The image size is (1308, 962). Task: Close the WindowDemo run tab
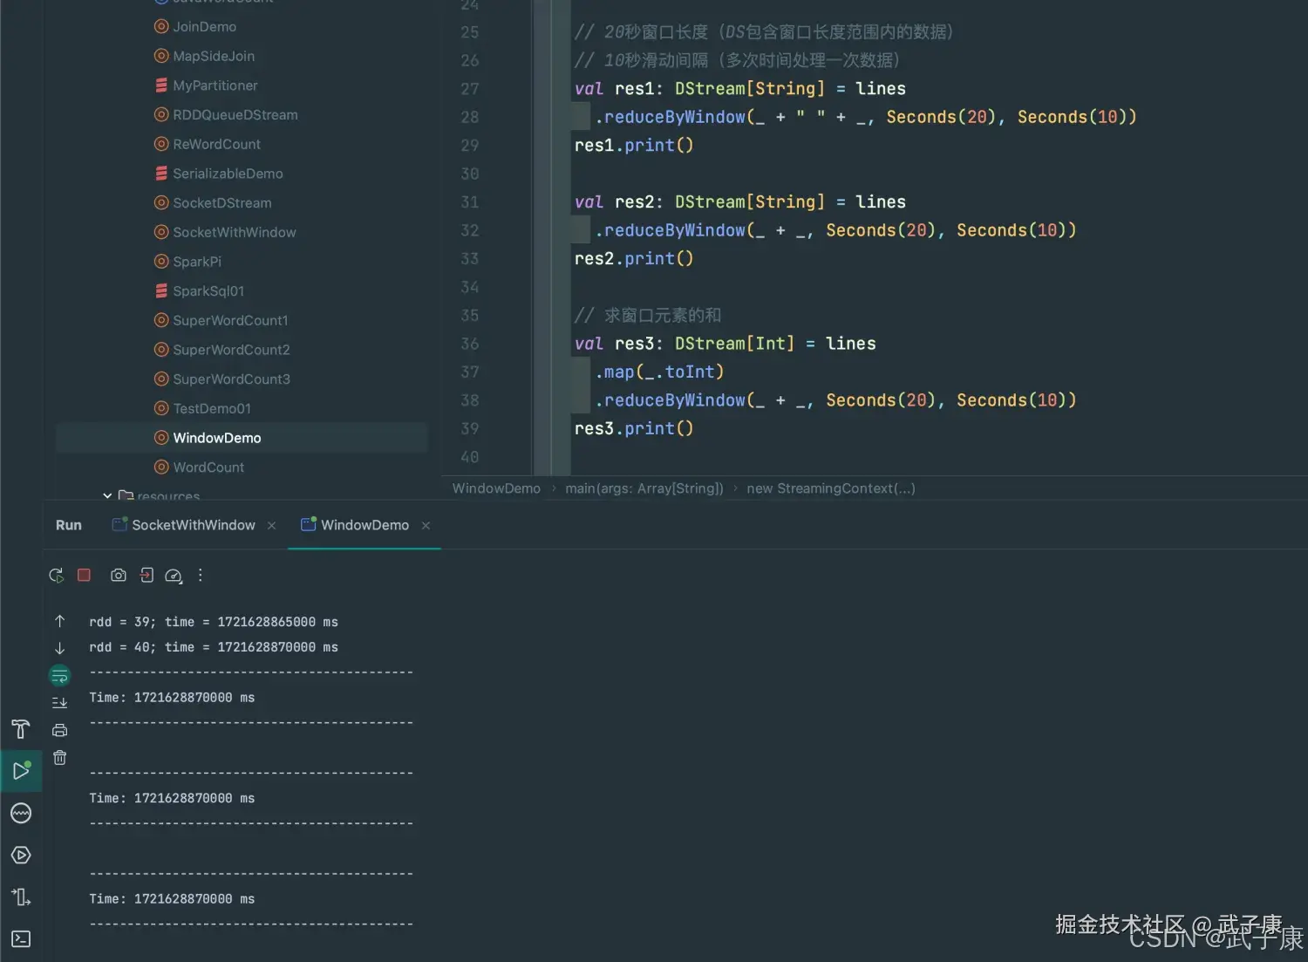tap(426, 526)
